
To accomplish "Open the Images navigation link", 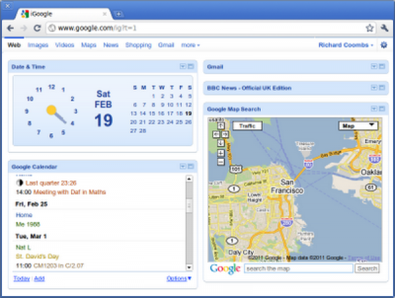I will pyautogui.click(x=38, y=45).
